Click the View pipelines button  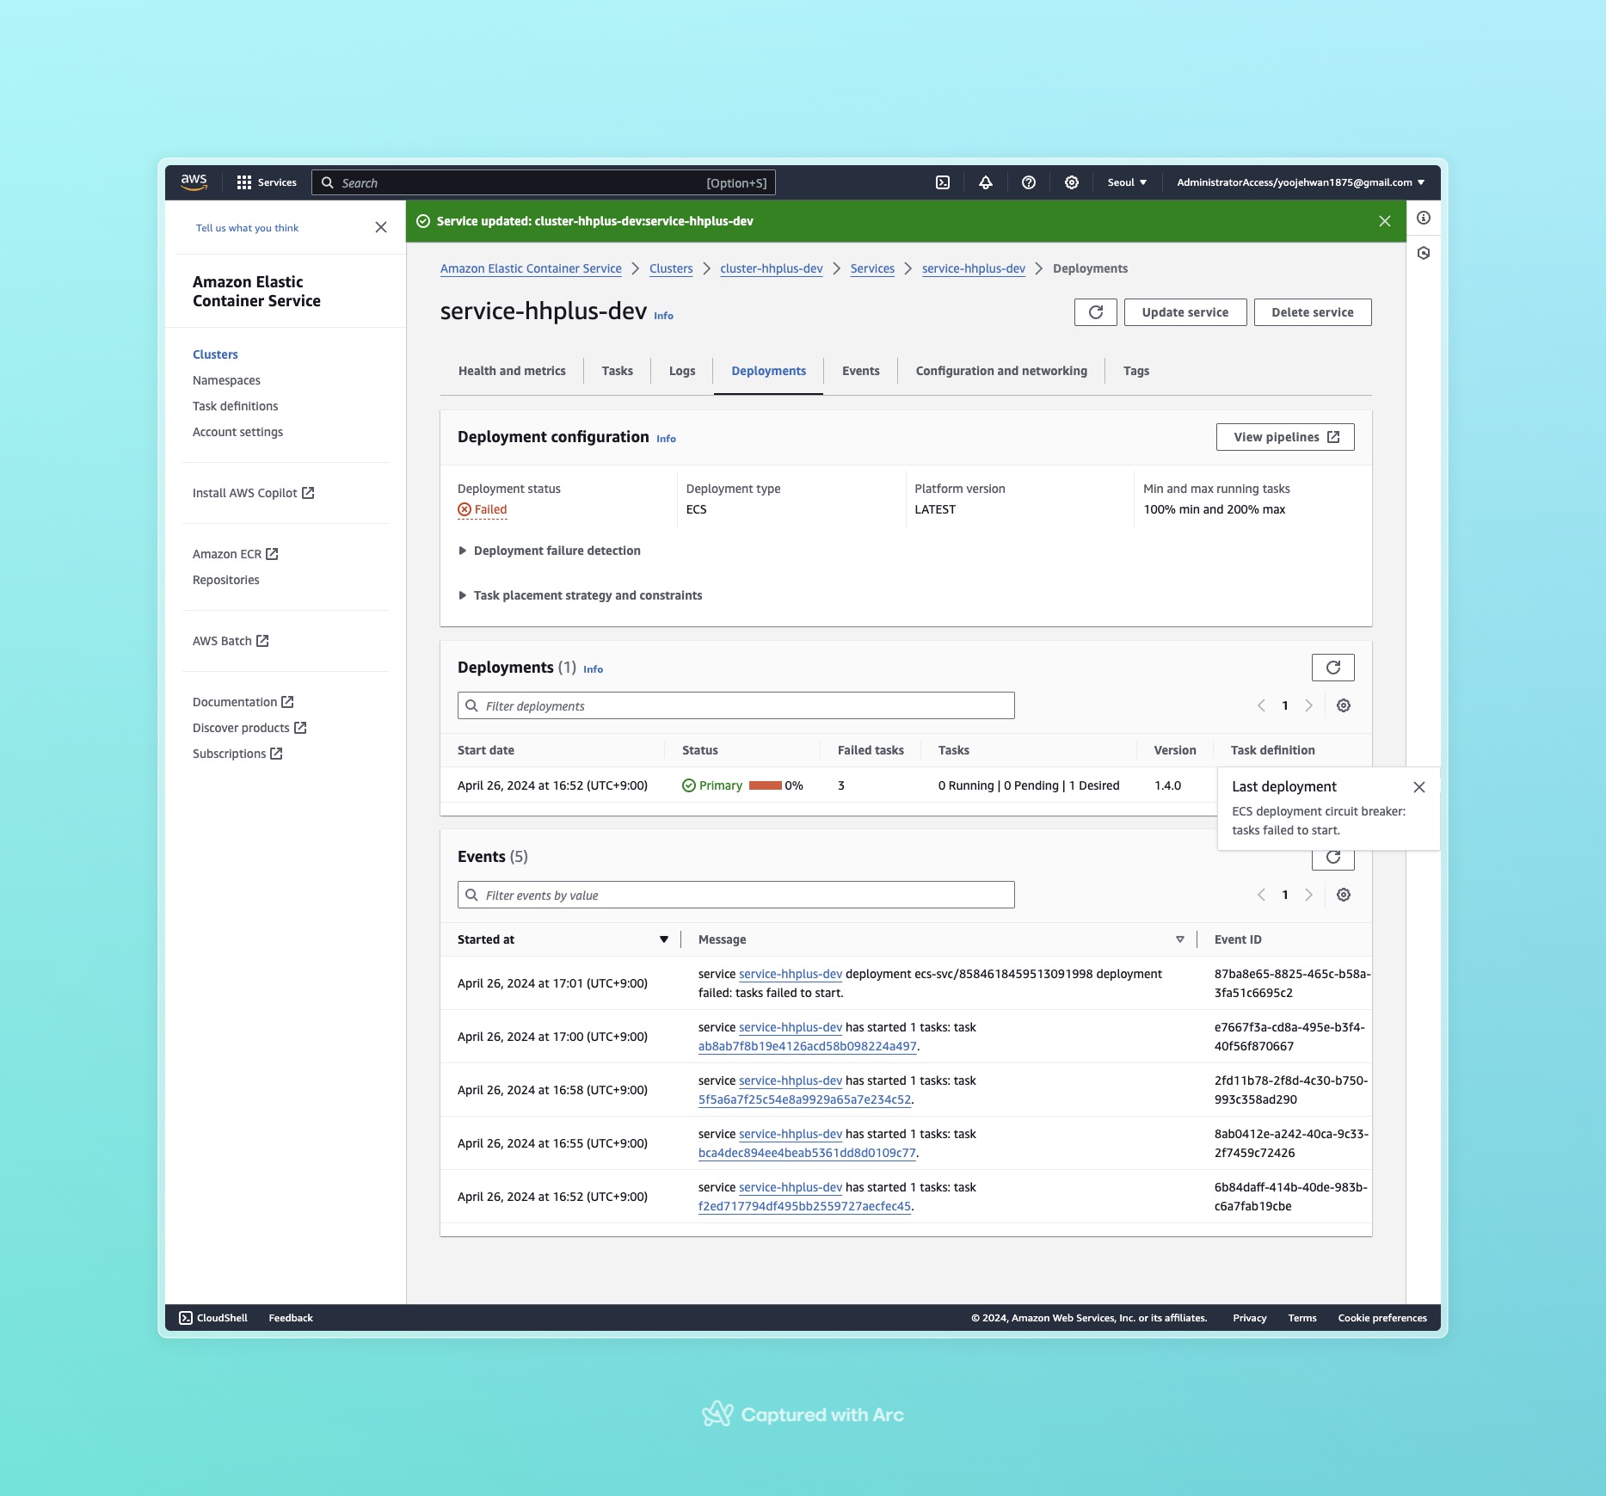[x=1285, y=437]
